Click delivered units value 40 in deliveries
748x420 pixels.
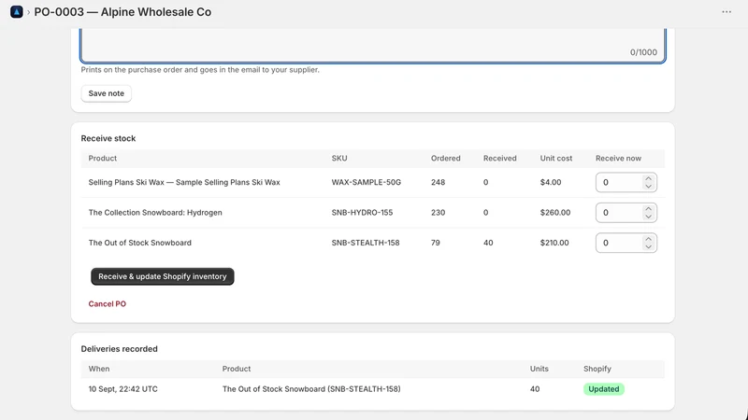535,389
